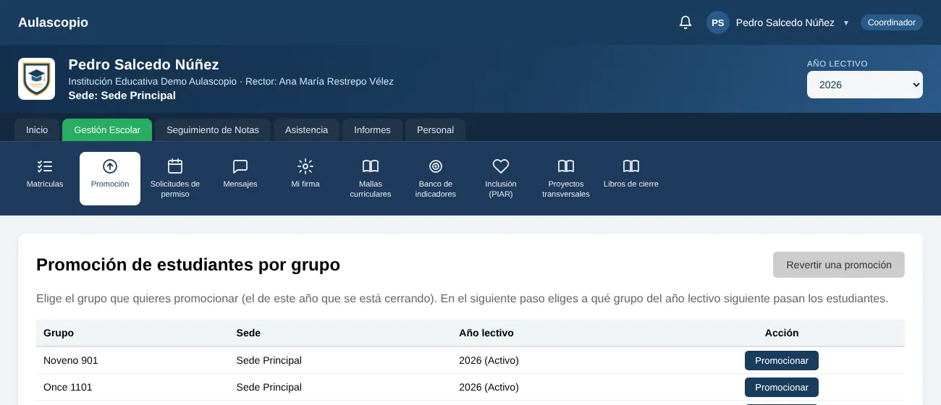Expand the Año lectivo 2026 dropdown
Screen dimensions: 941x405
(865, 85)
